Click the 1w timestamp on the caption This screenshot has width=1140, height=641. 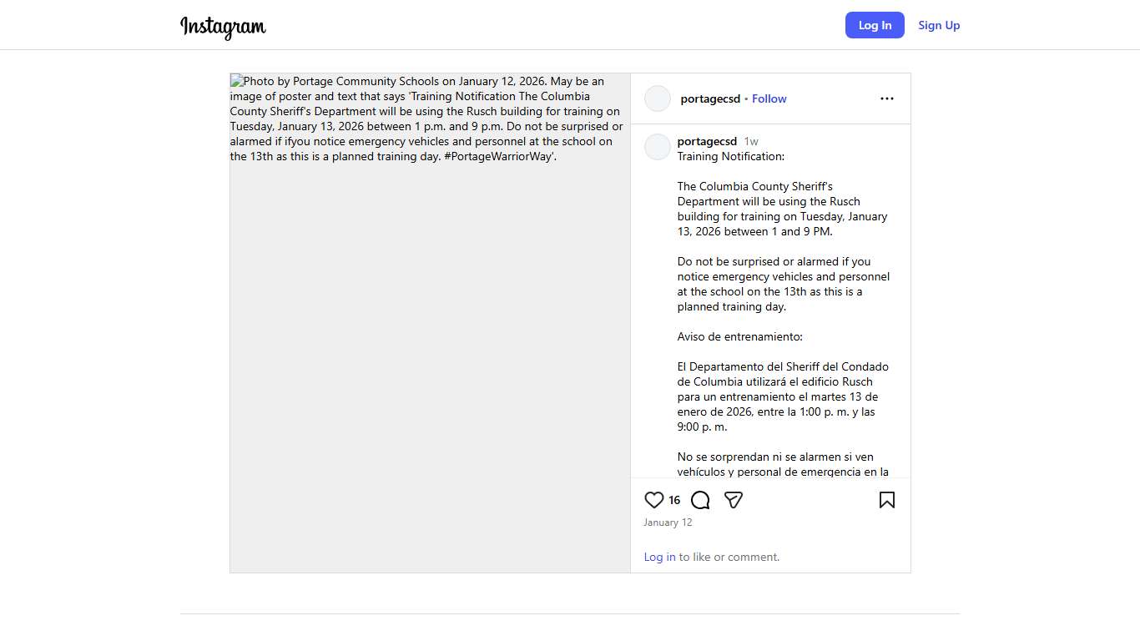click(x=751, y=141)
